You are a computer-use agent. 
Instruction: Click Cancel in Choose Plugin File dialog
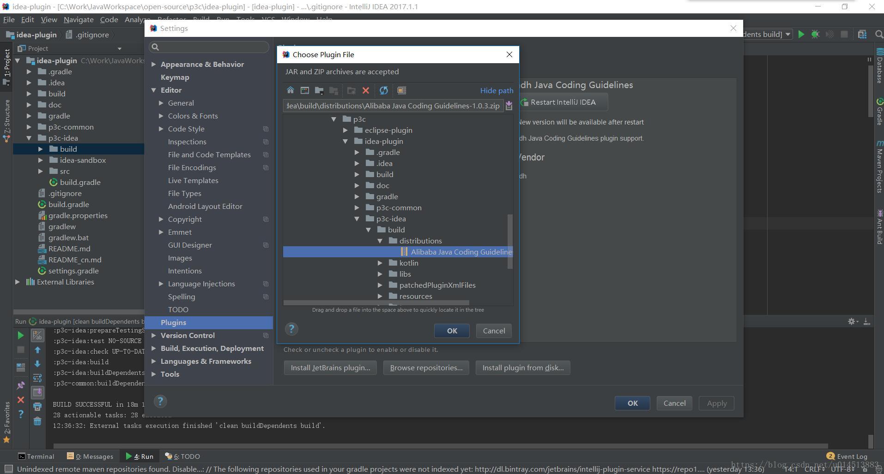(494, 331)
